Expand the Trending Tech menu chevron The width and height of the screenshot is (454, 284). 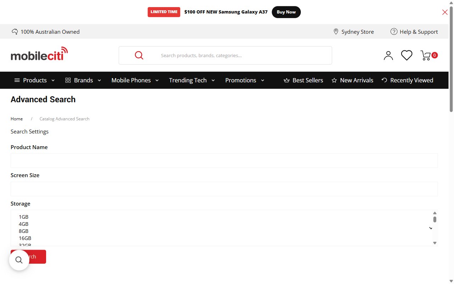213,81
